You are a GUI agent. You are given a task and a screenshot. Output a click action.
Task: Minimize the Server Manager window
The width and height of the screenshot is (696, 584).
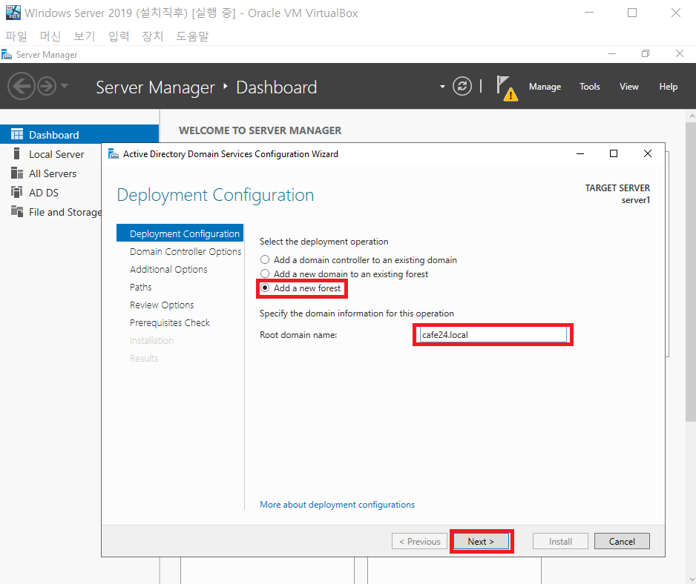click(612, 53)
